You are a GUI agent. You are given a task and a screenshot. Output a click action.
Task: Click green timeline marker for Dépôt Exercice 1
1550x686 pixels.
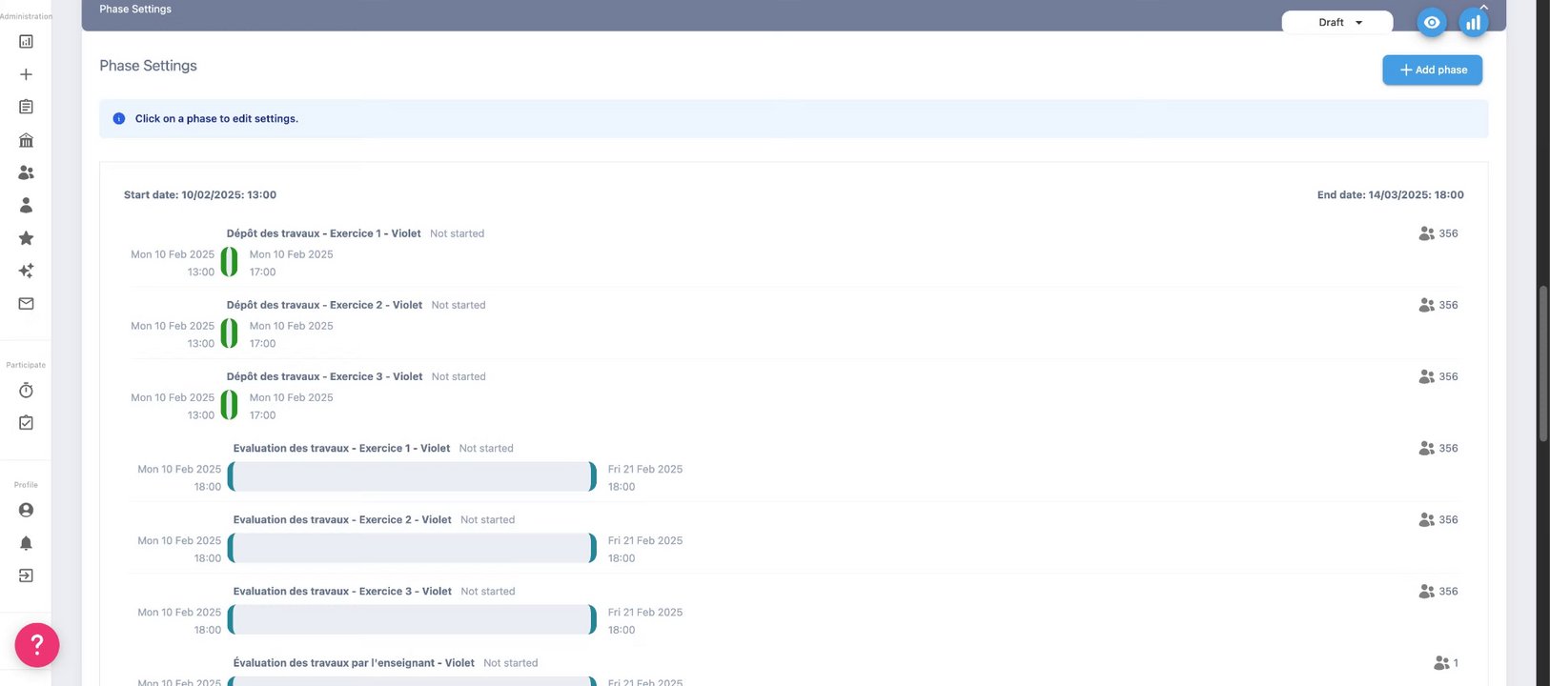point(229,262)
